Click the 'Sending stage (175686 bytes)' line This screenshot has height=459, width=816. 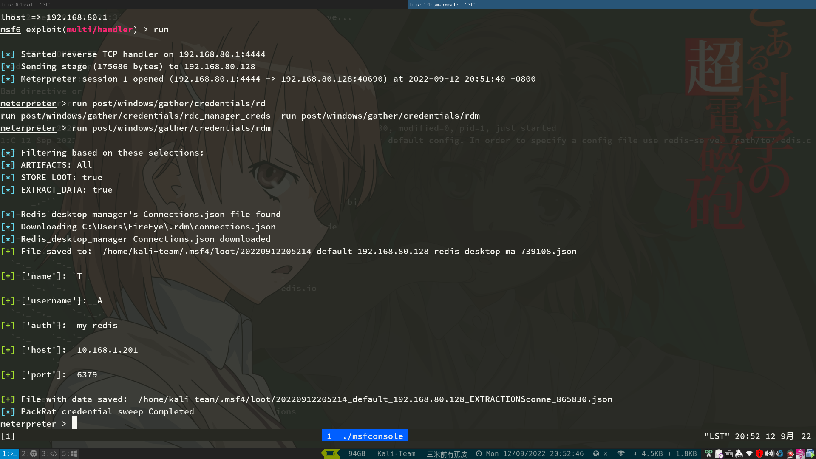click(x=128, y=66)
